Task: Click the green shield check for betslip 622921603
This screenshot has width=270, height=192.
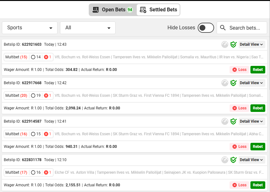Action: point(233,44)
